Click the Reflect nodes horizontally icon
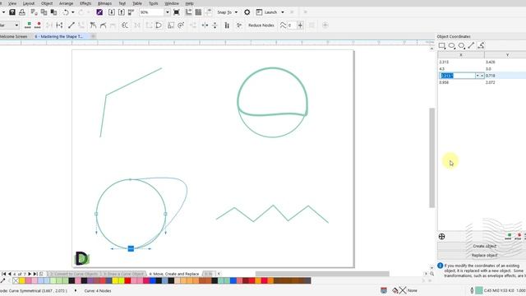 point(205,25)
